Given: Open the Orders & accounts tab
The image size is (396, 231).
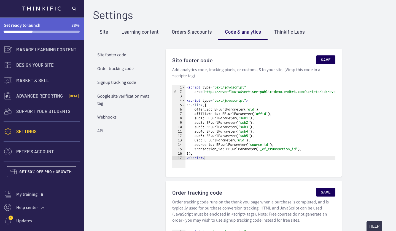Looking at the screenshot, I should tap(192, 32).
